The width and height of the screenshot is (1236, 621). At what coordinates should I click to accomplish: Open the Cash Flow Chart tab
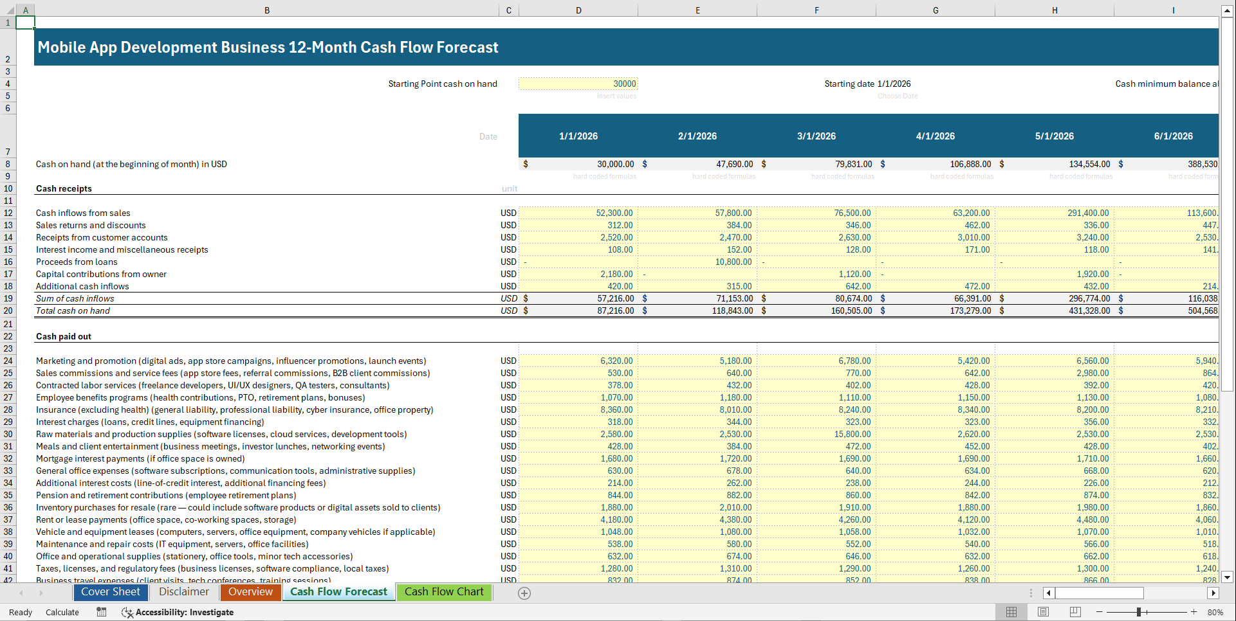click(444, 592)
